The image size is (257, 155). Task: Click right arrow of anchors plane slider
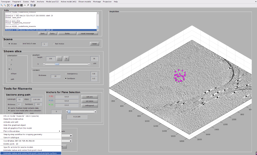(95, 112)
